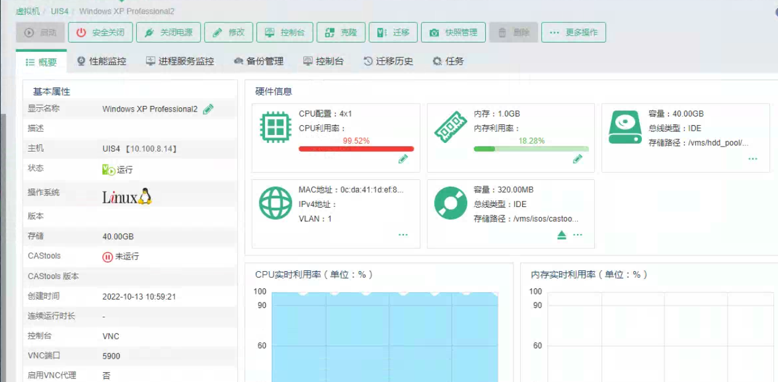Open CD-ROM card ellipsis menu
This screenshot has width=778, height=382.
click(x=578, y=235)
